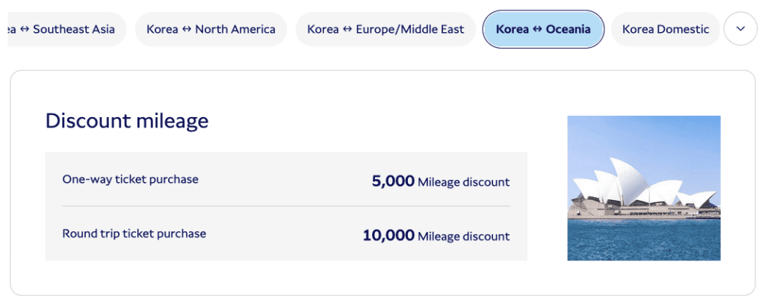Click the active Korea ↔ Oceania tab
The height and width of the screenshot is (300, 765).
[542, 30]
